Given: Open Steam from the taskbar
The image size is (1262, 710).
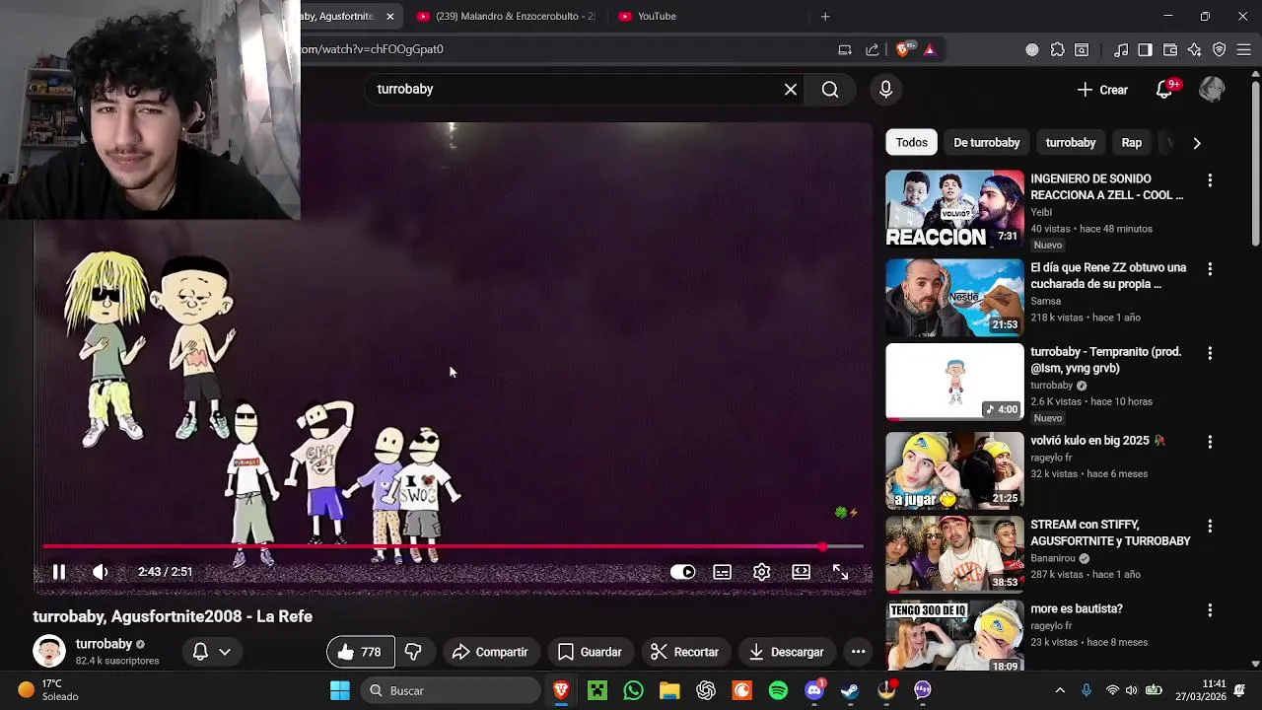Looking at the screenshot, I should pyautogui.click(x=850, y=690).
